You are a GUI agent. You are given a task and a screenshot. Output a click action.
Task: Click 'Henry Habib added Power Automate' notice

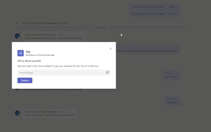pyautogui.click(x=45, y=23)
